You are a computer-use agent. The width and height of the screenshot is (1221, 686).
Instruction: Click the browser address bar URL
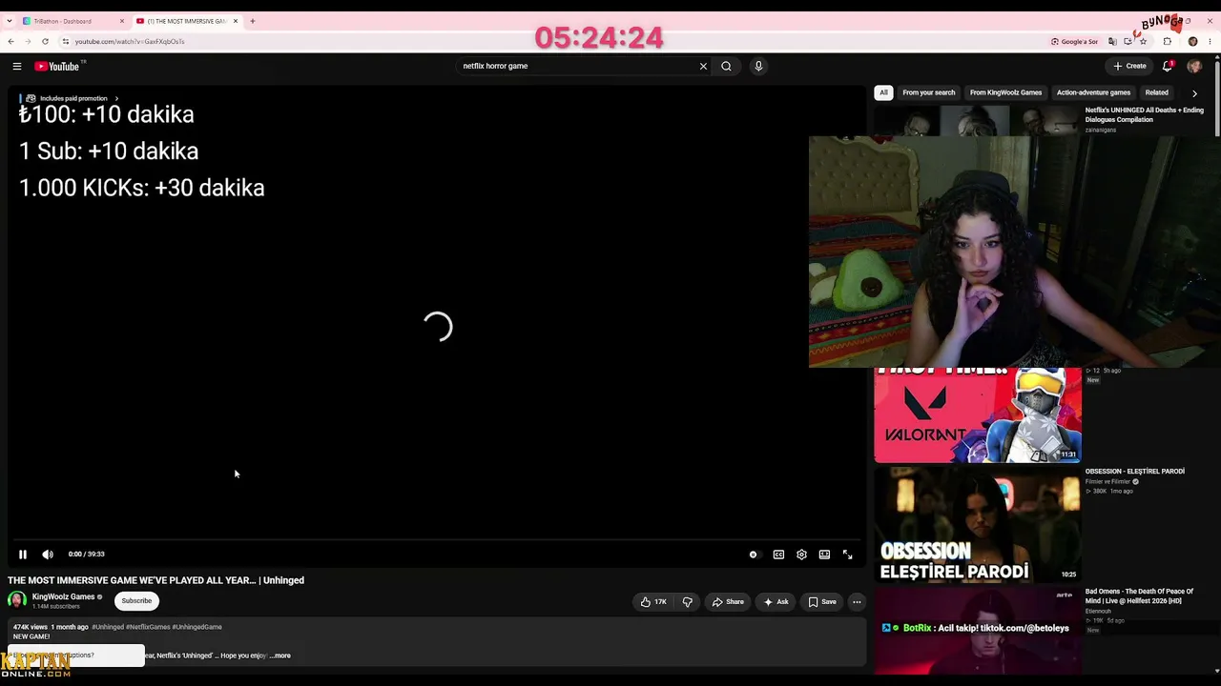tap(130, 42)
